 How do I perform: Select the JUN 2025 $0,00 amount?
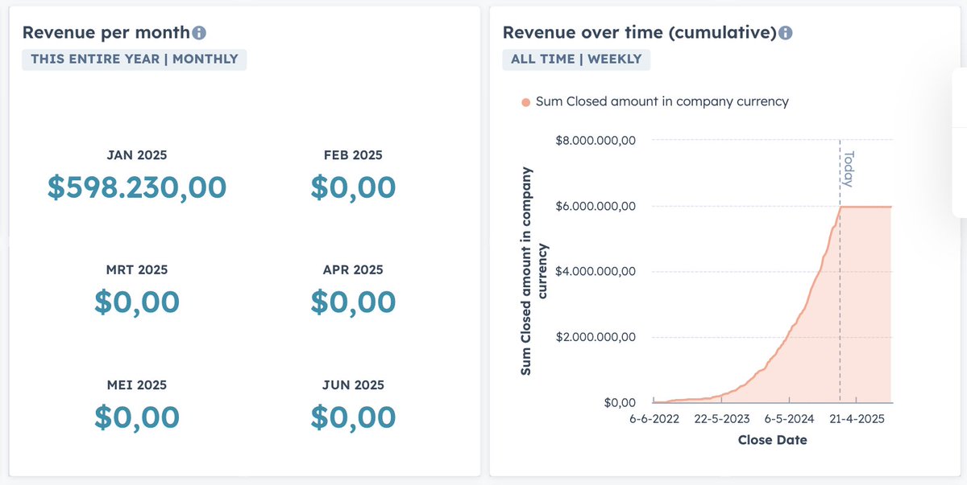click(353, 417)
